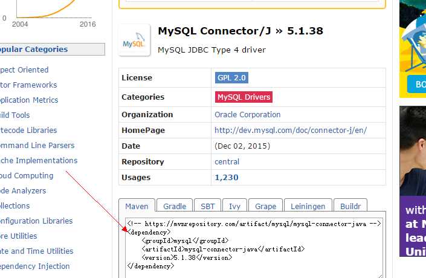The width and height of the screenshot is (426, 278).
Task: Click the MySQL Connector/J 5.1.38 title
Action: (x=240, y=31)
